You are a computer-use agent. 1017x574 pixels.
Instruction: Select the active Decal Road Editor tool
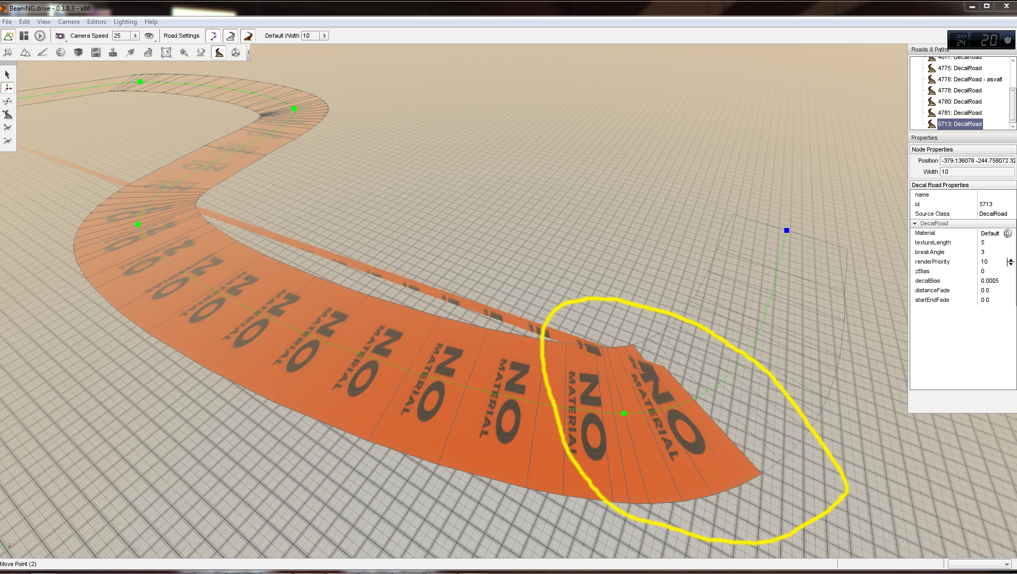tap(218, 52)
